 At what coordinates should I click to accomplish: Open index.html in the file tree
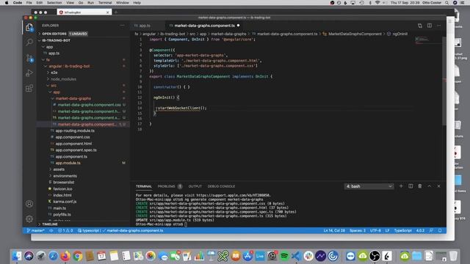point(62,195)
